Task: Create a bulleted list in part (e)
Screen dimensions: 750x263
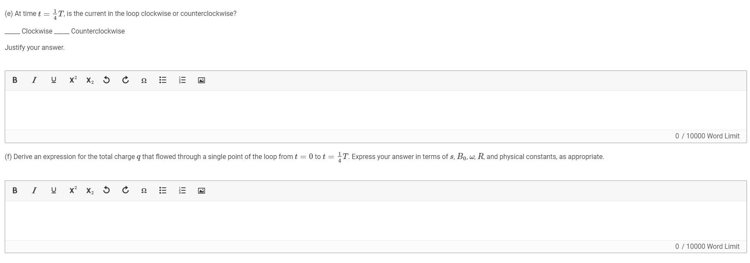Action: pyautogui.click(x=162, y=80)
